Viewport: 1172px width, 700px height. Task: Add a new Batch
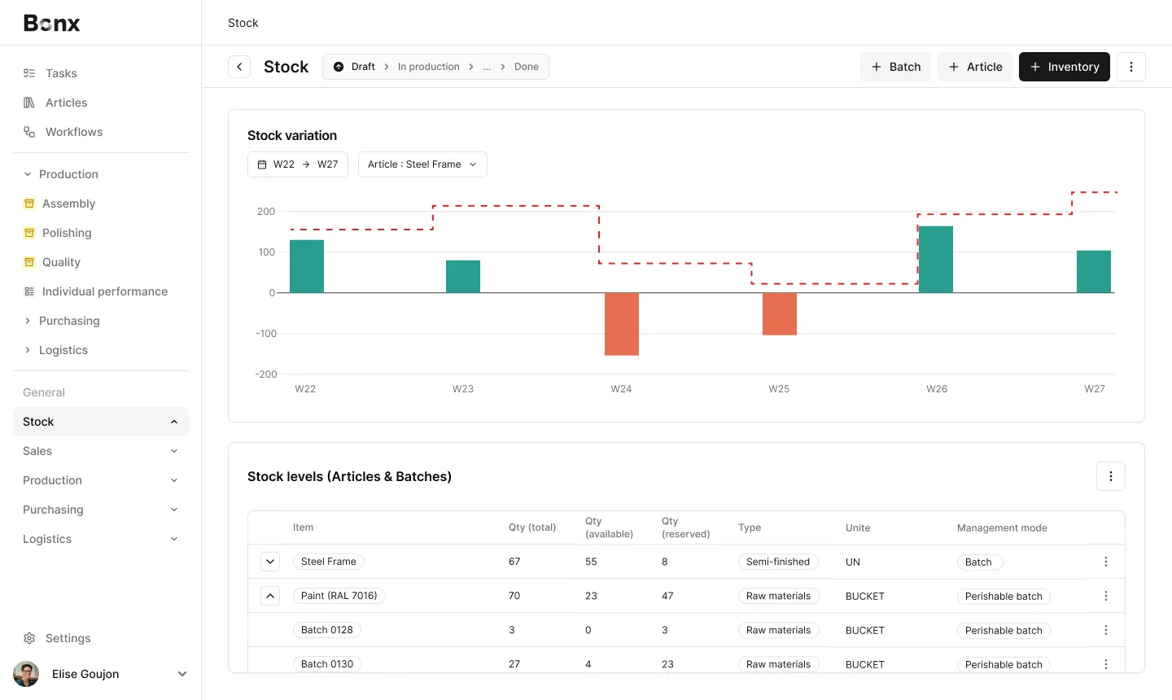tap(895, 67)
